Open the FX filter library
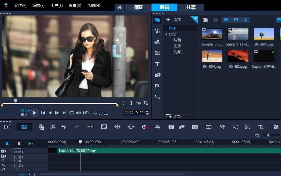The width and height of the screenshot is (281, 176). pyautogui.click(x=157, y=86)
